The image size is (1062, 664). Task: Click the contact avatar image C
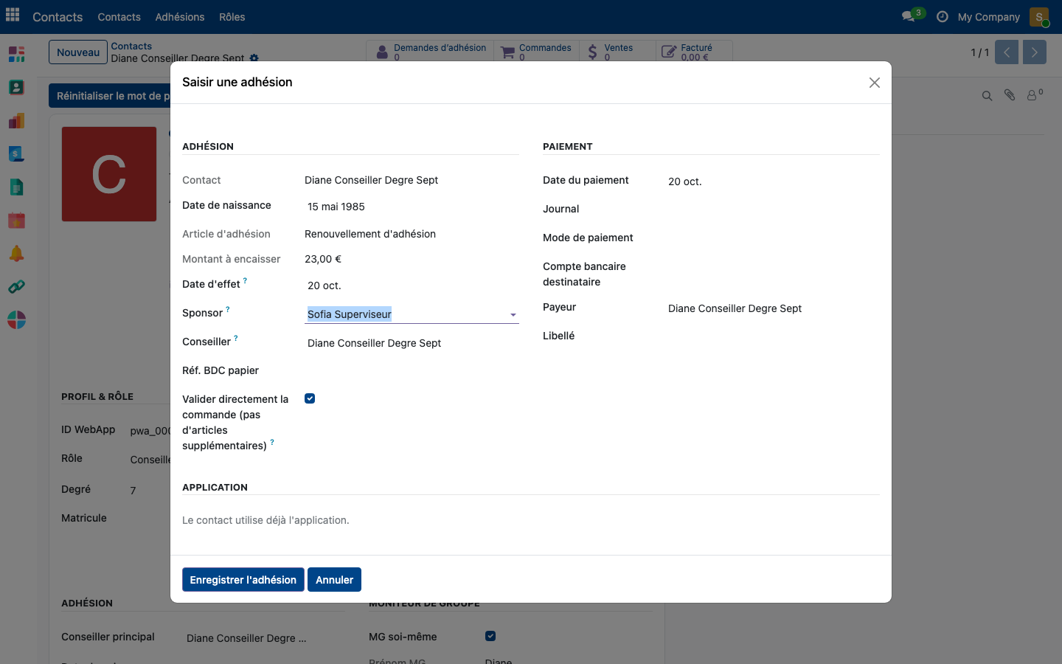109,174
